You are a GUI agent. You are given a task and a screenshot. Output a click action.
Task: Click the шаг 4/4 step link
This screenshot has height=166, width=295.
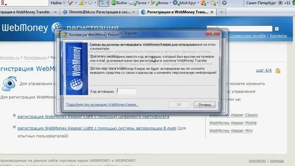(x=264, y=71)
